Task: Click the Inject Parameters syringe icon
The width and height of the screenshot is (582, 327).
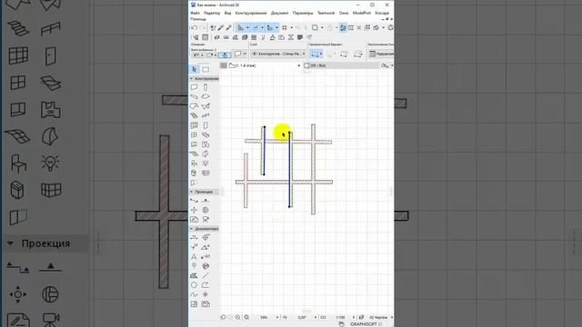Action: click(228, 28)
